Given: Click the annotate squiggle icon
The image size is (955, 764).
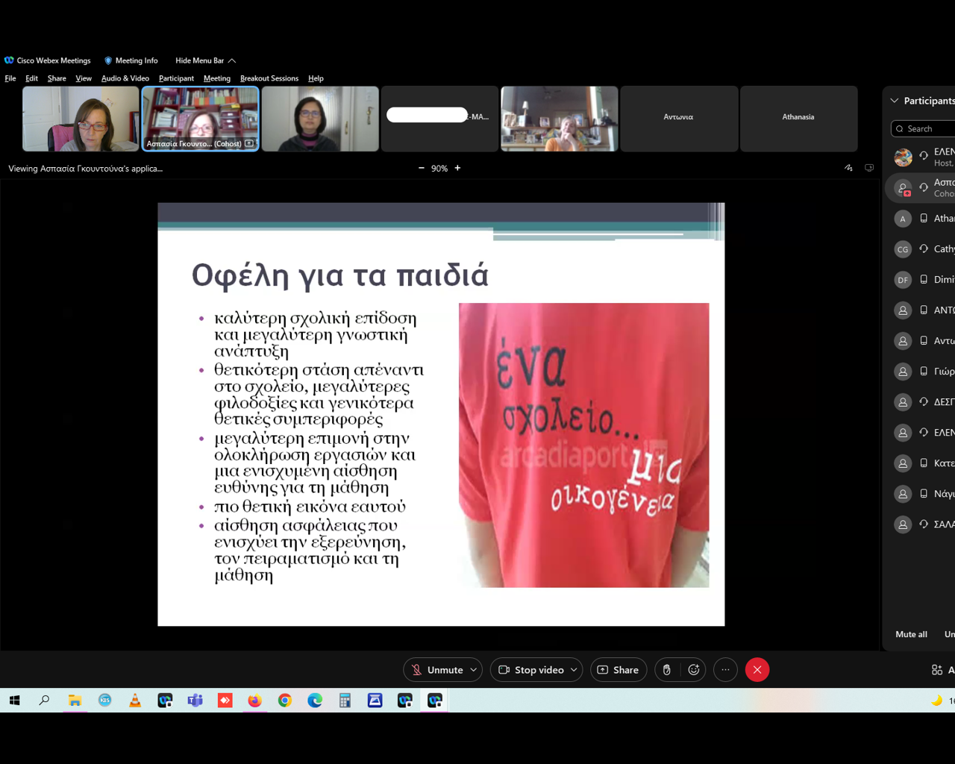Looking at the screenshot, I should tap(848, 168).
